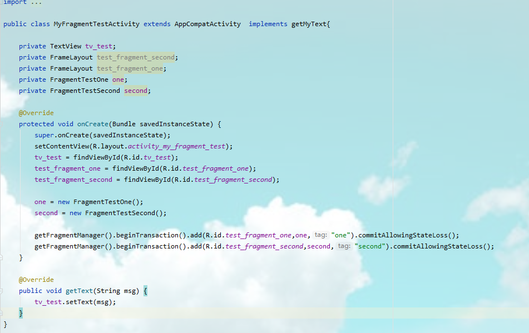
Task: Click getFragmentManager on the test_fragment_one transaction line
Action: click(x=70, y=235)
